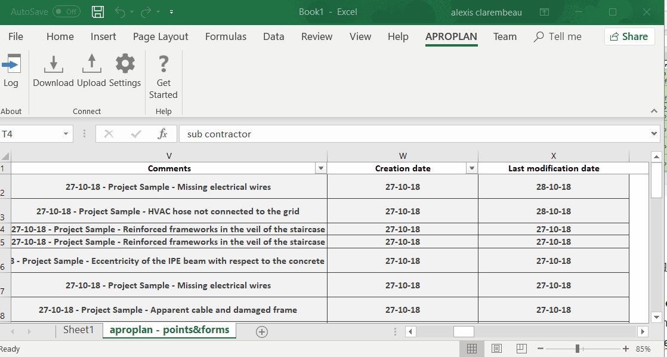Click cell 'Eccentricity of the IPE beam' comment
The width and height of the screenshot is (667, 357).
169,261
